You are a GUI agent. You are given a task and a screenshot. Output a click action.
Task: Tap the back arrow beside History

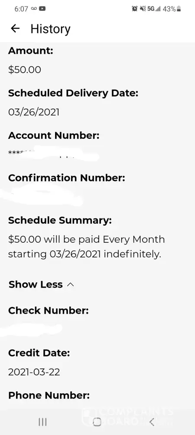15,28
